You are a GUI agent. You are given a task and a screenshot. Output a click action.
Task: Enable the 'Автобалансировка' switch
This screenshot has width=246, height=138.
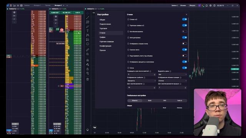point(184,31)
